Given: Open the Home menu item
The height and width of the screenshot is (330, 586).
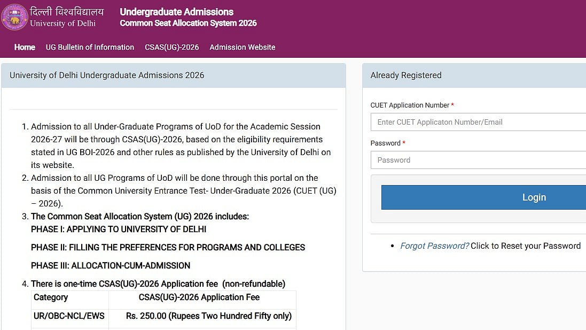Looking at the screenshot, I should point(25,47).
